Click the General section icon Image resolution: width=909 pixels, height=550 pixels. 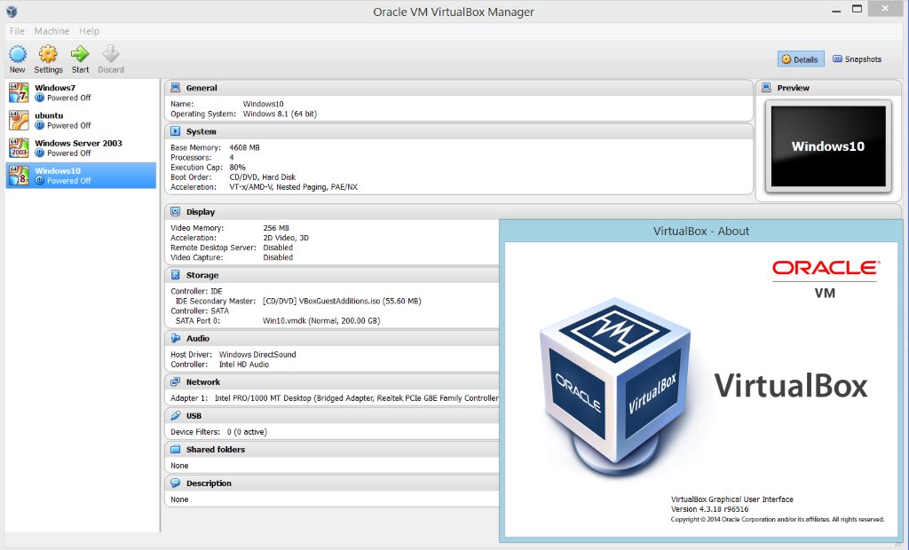coord(175,88)
